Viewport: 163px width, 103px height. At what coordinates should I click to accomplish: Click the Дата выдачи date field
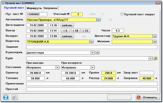pos(37,25)
